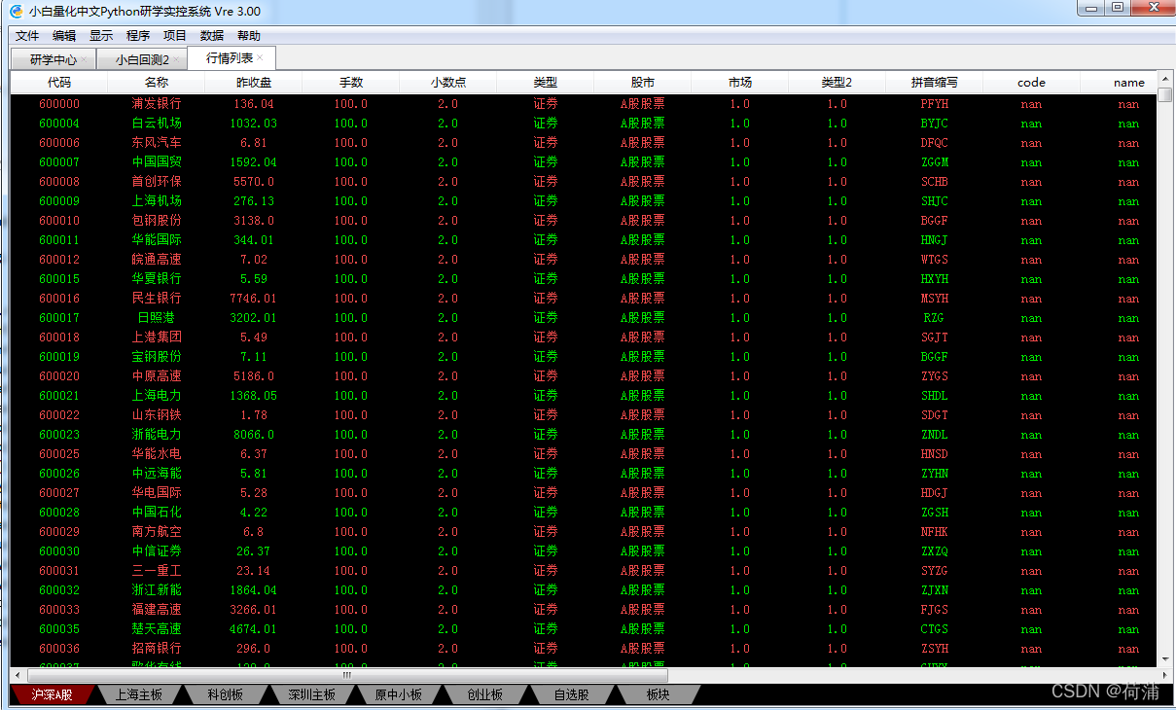Close the 行情列表 tab
Viewport: 1176px width, 710px height.
[x=260, y=58]
